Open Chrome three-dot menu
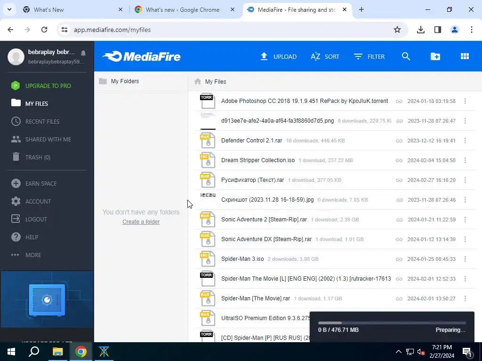 click(472, 30)
